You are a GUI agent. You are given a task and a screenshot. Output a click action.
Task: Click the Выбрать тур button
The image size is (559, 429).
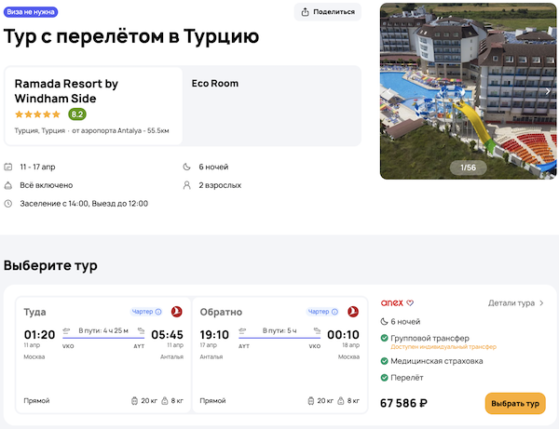(514, 404)
